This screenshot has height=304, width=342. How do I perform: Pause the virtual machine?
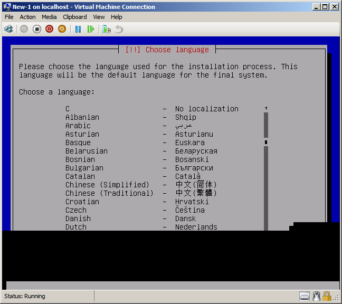point(78,29)
